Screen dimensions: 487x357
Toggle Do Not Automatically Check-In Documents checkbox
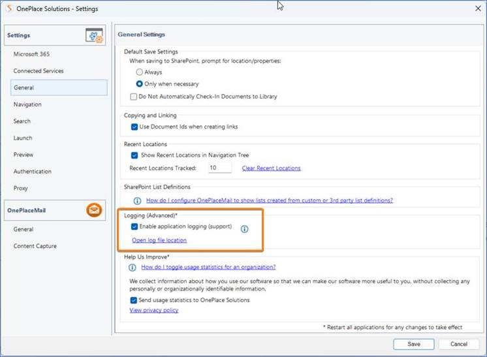pos(134,97)
